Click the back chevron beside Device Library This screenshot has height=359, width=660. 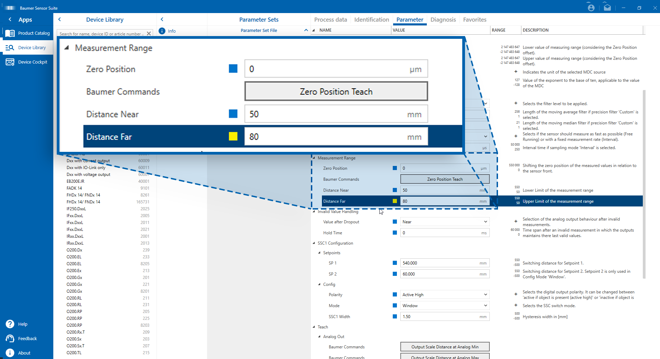59,19
